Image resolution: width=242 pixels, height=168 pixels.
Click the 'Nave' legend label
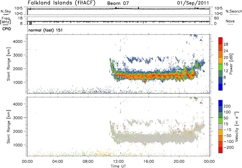tap(230, 21)
